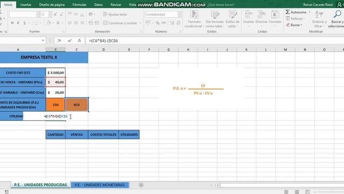344x194 pixels.
Task: Click the increase decimals icon
Action: (172, 23)
